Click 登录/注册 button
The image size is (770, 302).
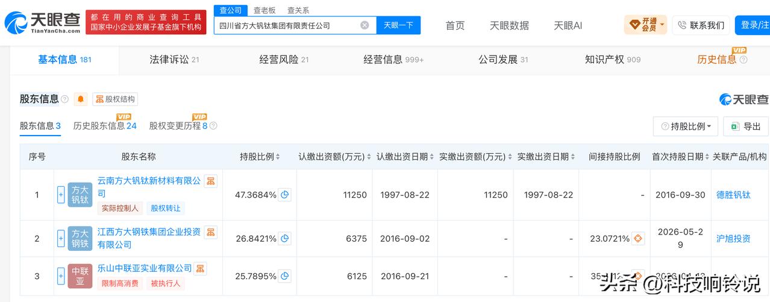pyautogui.click(x=752, y=25)
